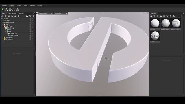Expand the High node
This screenshot has width=185, height=104.
tap(6, 30)
